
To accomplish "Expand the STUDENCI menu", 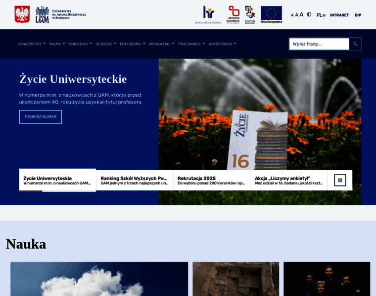I will click(x=106, y=44).
